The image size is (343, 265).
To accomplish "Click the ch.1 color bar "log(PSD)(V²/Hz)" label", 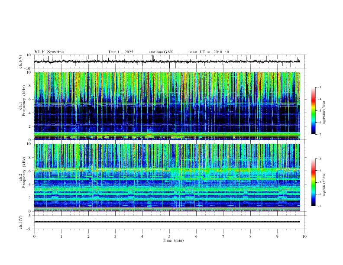I will pyautogui.click(x=324, y=113).
